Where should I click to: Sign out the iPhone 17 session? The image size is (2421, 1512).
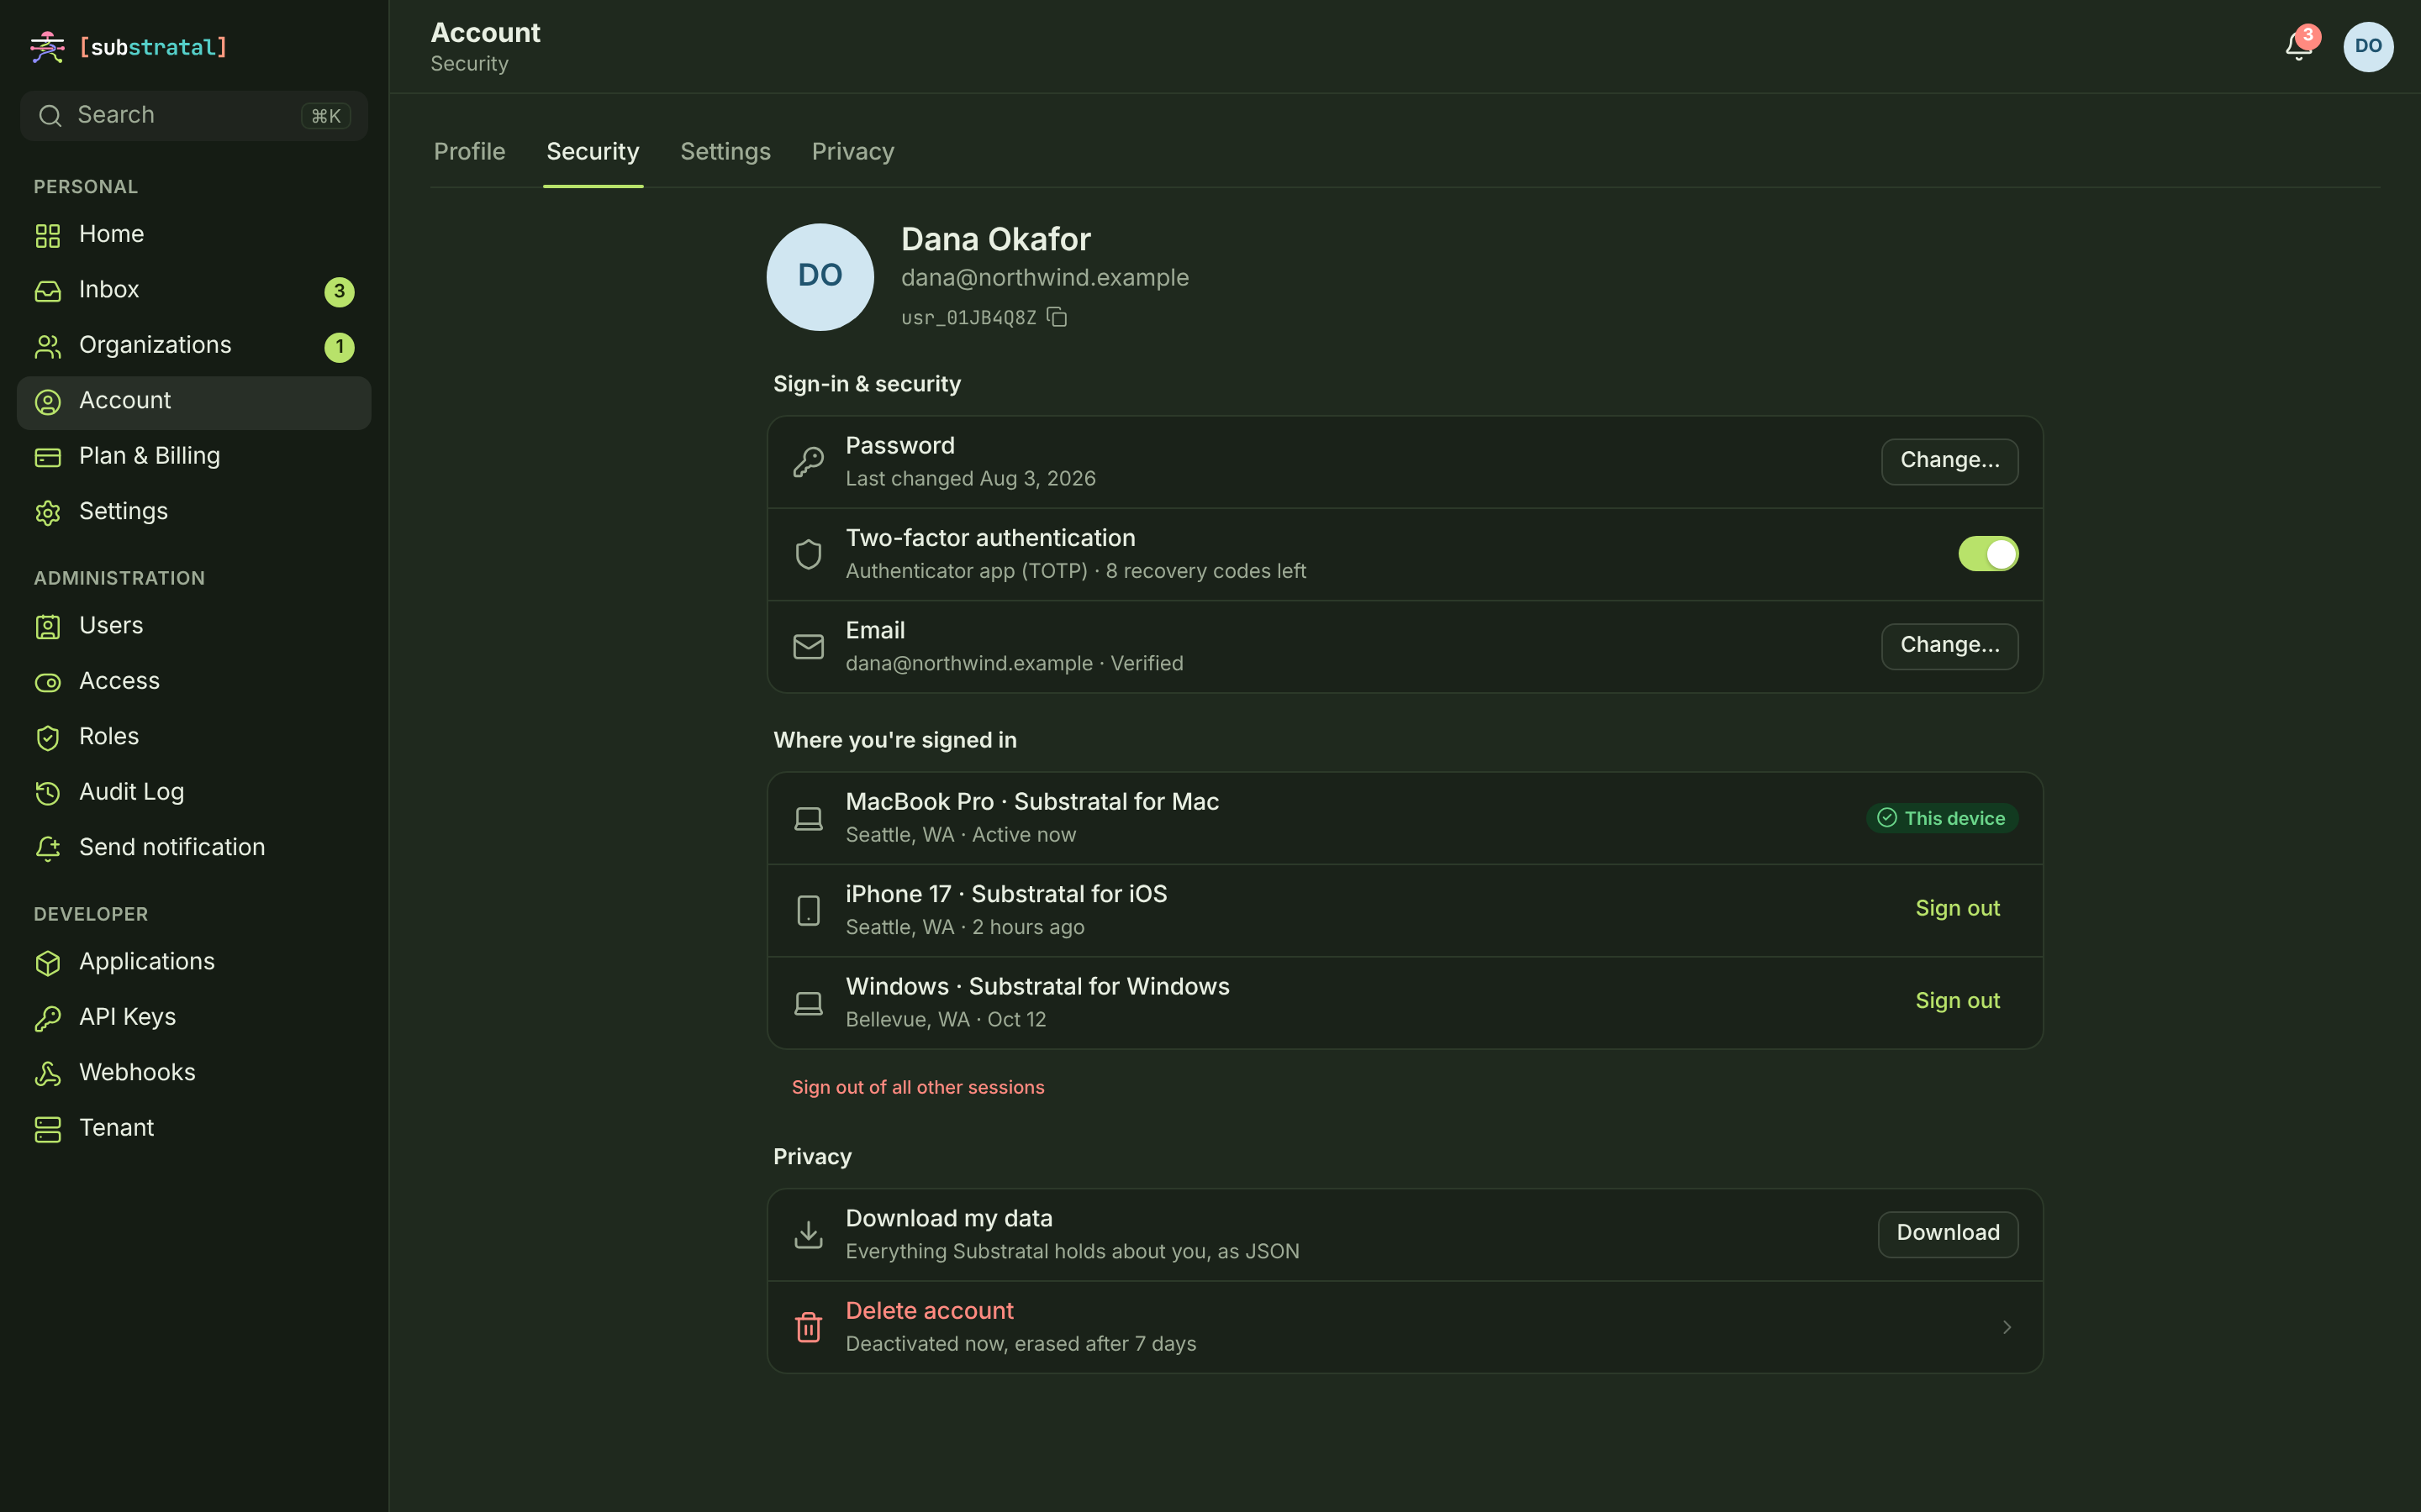[1957, 909]
